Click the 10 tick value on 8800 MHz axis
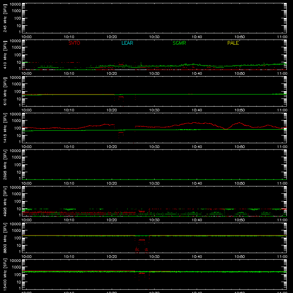The image size is (293, 293). [19, 245]
